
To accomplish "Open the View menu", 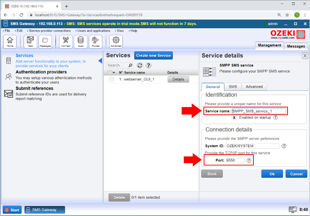I will [120, 31].
